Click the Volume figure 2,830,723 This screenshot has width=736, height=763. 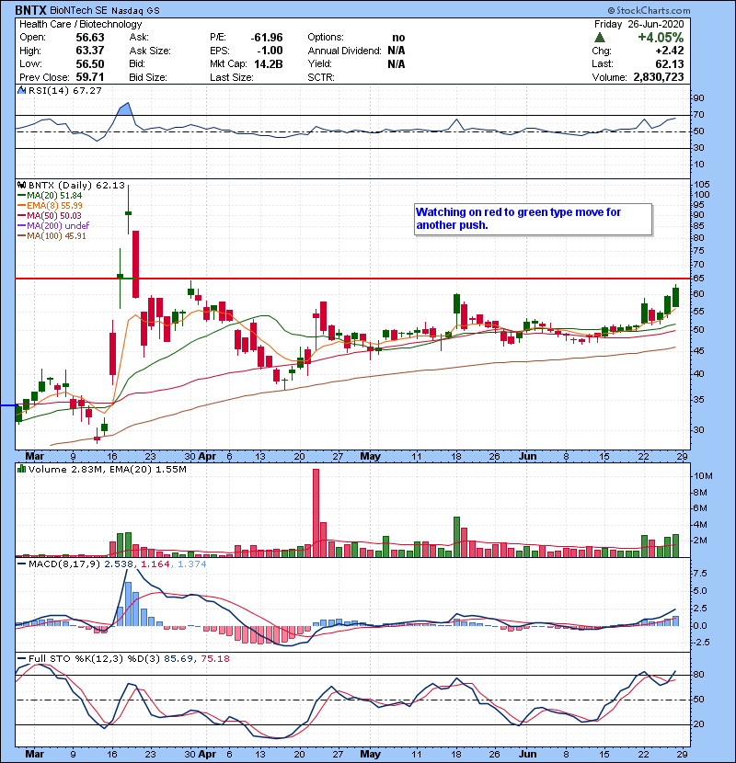coord(659,77)
